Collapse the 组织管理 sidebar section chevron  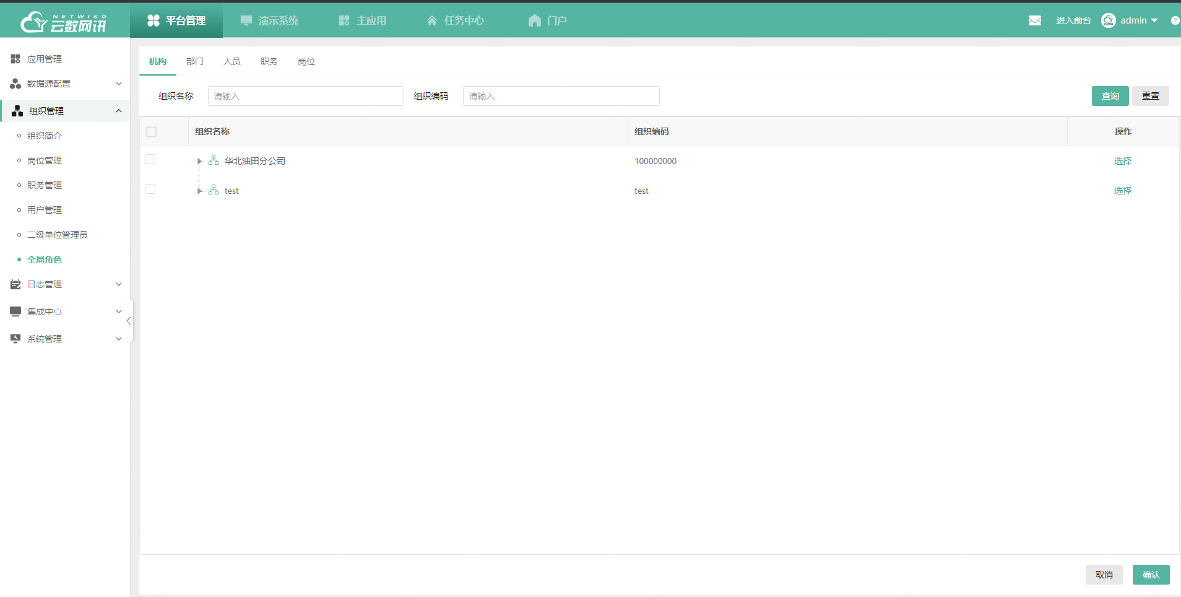tap(119, 111)
